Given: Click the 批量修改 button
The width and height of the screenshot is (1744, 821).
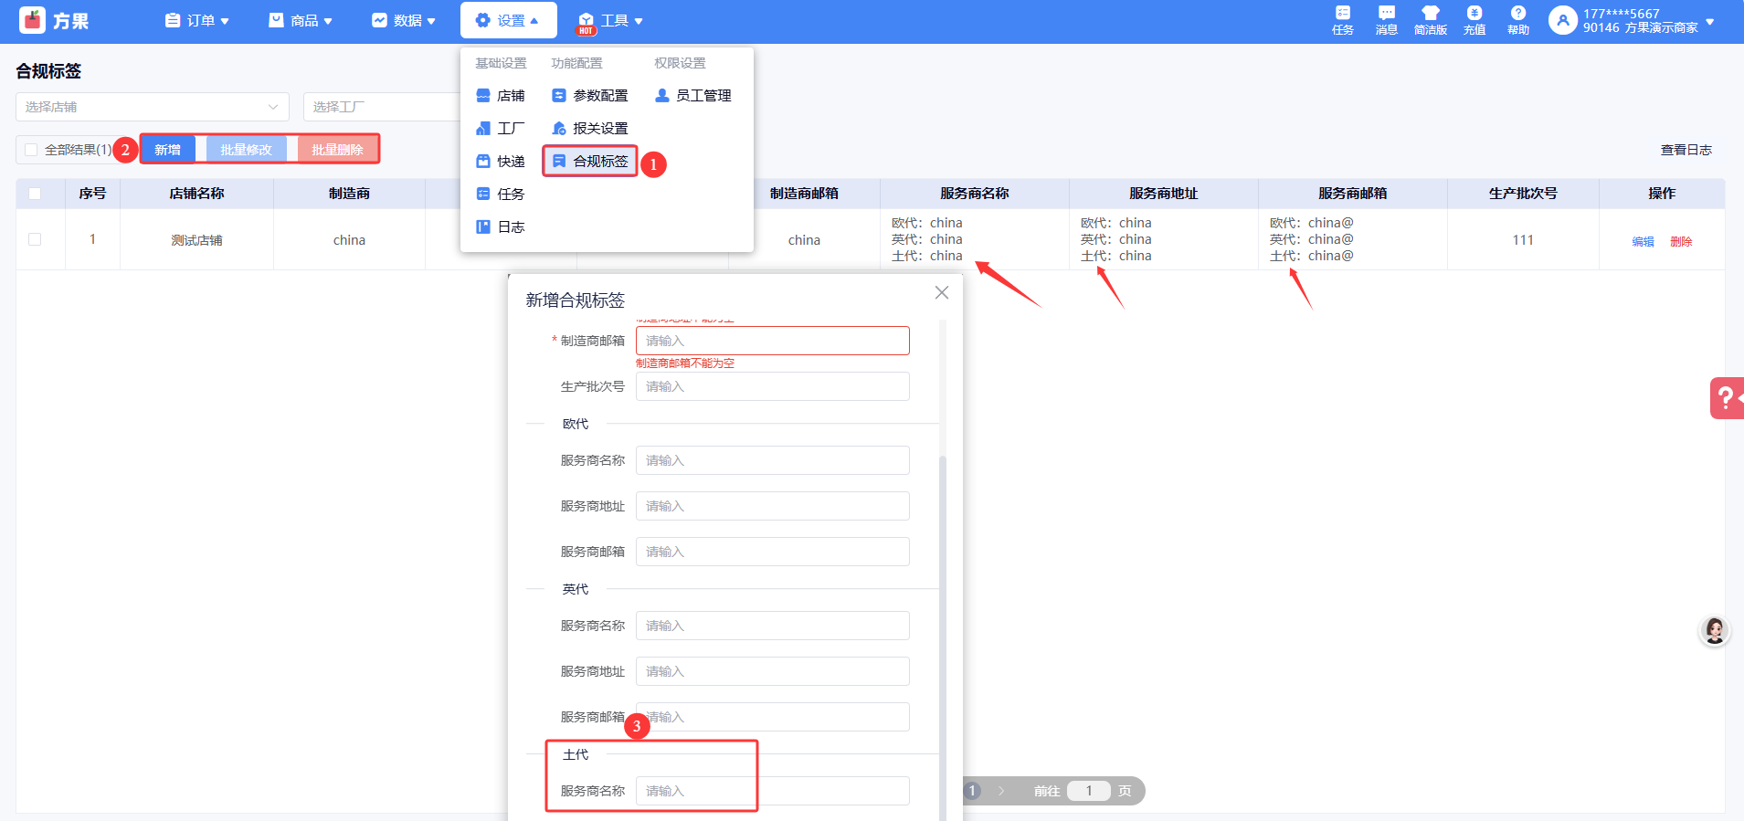Looking at the screenshot, I should click(x=247, y=150).
